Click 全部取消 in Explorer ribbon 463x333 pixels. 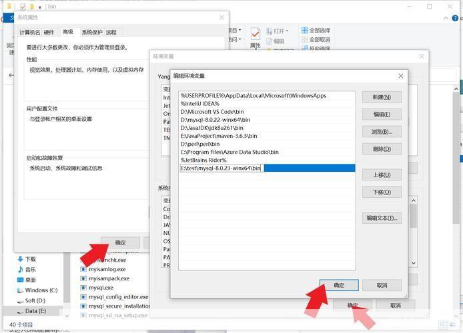tap(316, 39)
